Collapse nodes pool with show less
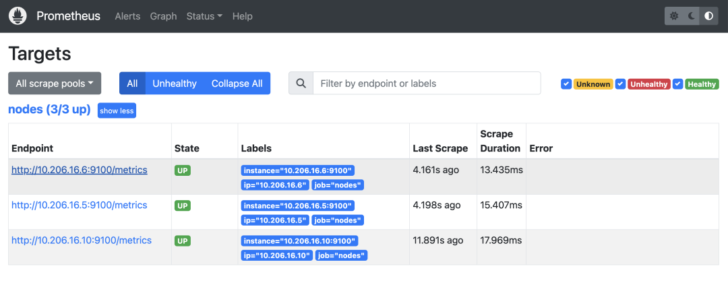The image size is (728, 287). coord(117,110)
